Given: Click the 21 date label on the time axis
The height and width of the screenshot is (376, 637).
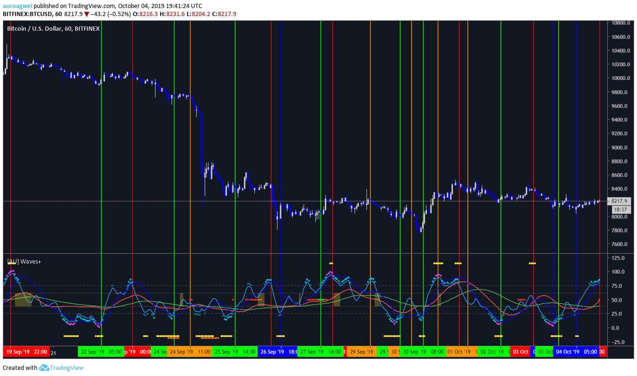Looking at the screenshot, I should point(53,353).
